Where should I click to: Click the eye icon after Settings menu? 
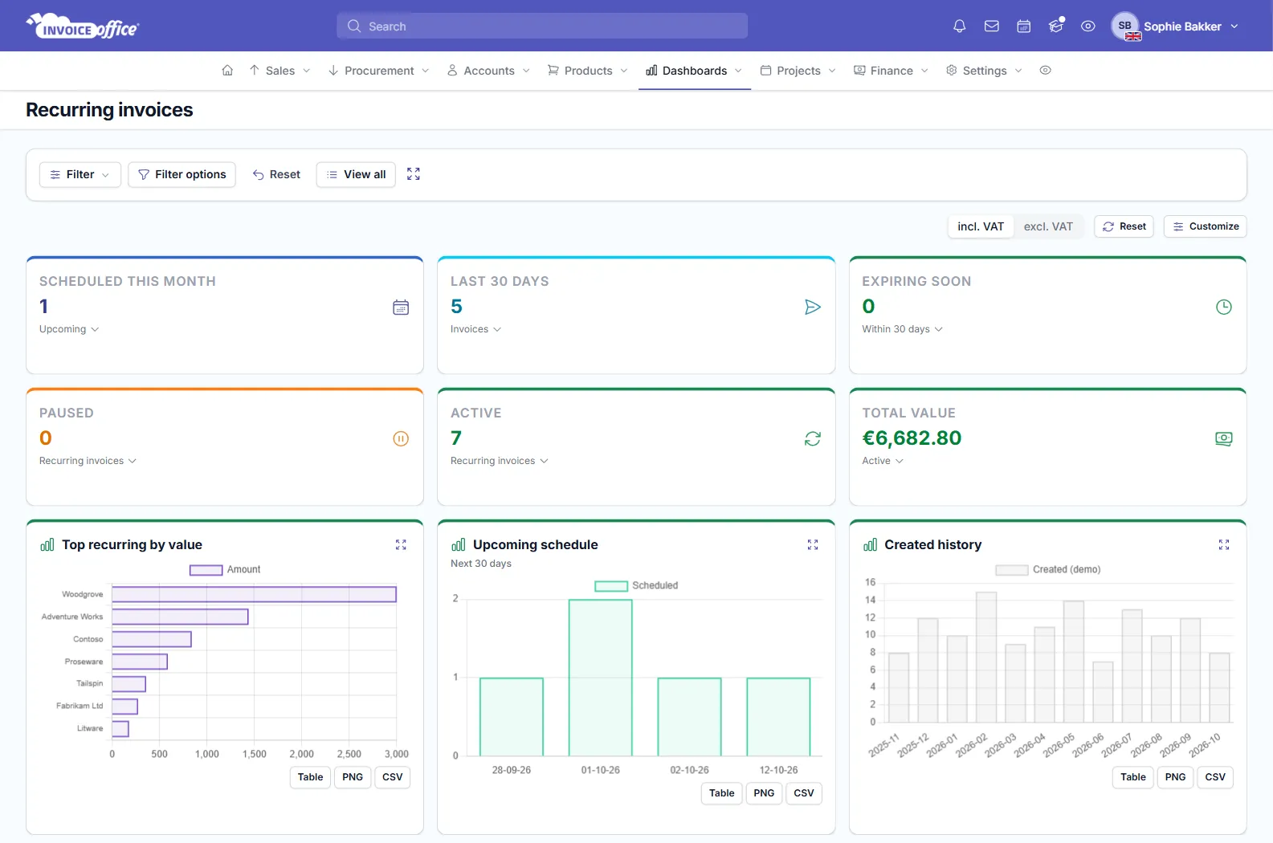tap(1045, 71)
